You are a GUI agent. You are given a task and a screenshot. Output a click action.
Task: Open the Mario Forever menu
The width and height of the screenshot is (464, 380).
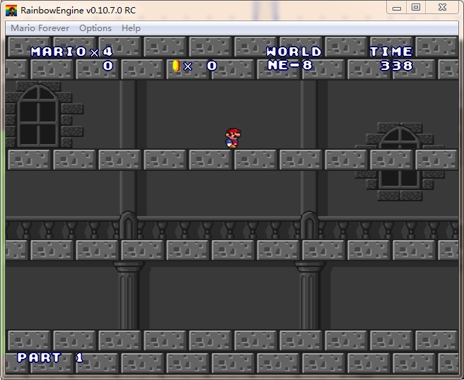pos(40,28)
